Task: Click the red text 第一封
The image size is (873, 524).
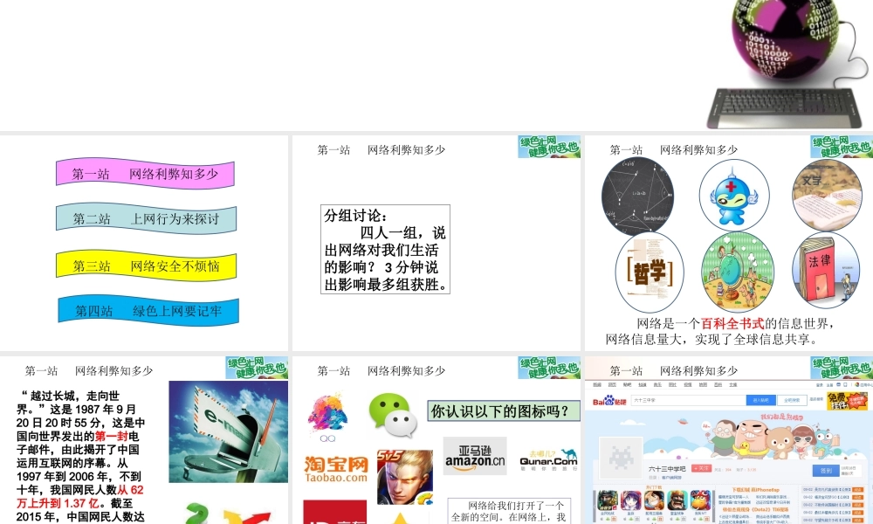Action: [x=112, y=436]
